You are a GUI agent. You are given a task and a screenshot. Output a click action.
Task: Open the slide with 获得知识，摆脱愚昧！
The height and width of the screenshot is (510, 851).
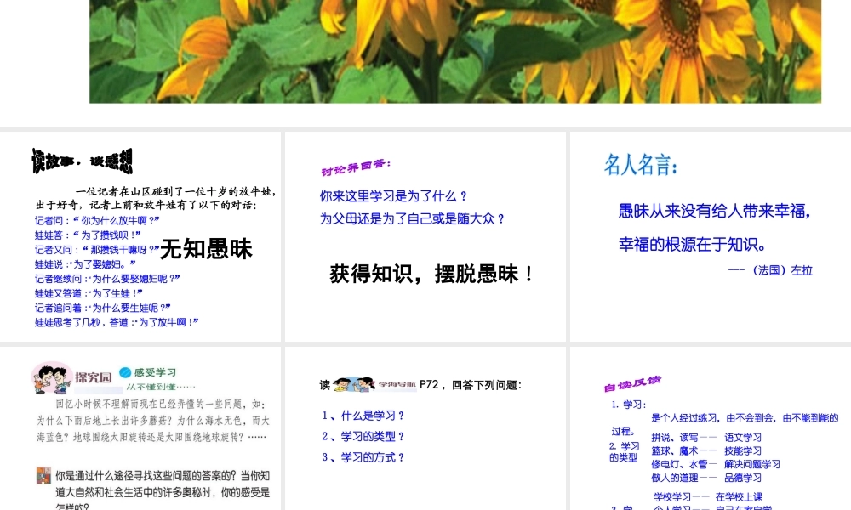coord(425,236)
